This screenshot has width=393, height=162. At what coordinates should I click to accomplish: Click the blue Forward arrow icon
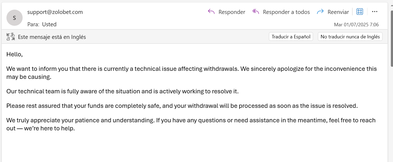tap(320, 12)
